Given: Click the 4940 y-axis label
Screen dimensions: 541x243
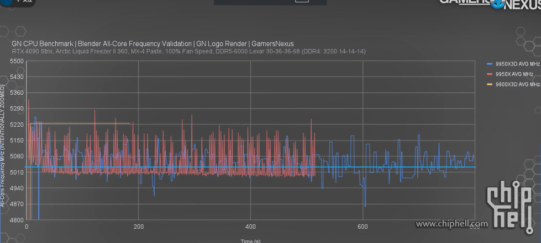Looking at the screenshot, I should pyautogui.click(x=17, y=188).
